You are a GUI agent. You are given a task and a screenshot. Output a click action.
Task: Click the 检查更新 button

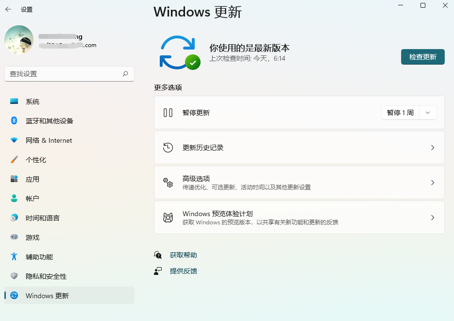[x=423, y=57]
